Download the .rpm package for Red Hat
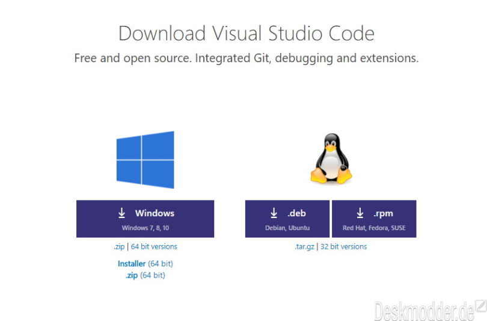 pos(373,219)
